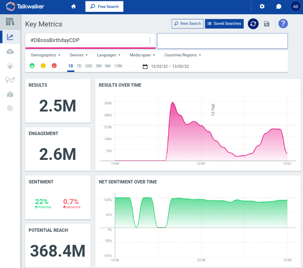Open the world map sidebar icon
Screen dimensions: 303x268
coord(10,94)
